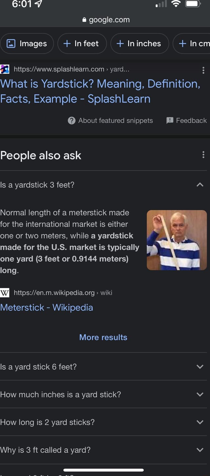The image size is (210, 476).
Task: Click the SplashLearn site favicon
Action: pos(5,69)
